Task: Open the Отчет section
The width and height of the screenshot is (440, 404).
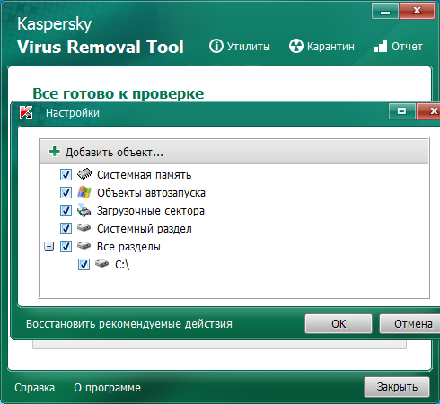Action: (x=399, y=47)
